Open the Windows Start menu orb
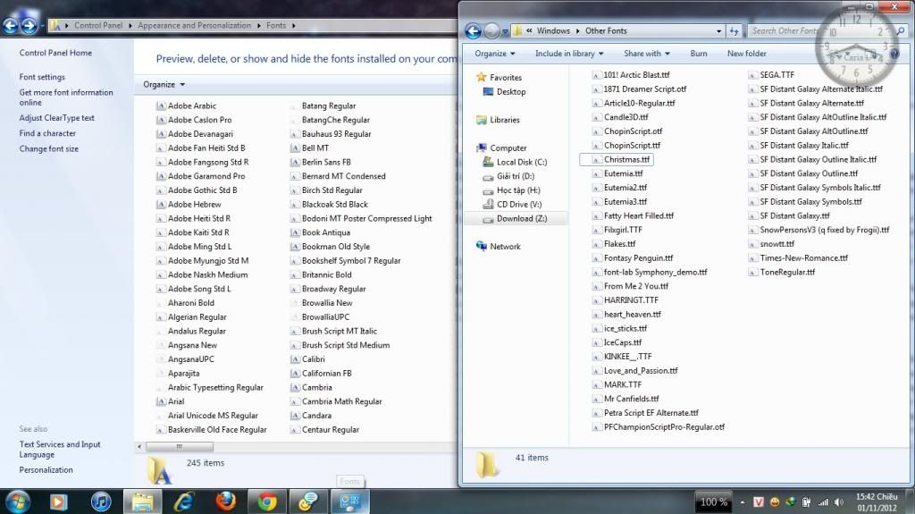Viewport: 915px width, 514px height. (16, 501)
